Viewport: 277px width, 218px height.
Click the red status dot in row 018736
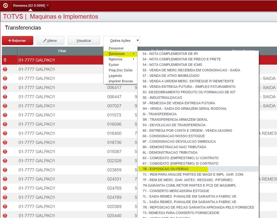(x=5, y=142)
